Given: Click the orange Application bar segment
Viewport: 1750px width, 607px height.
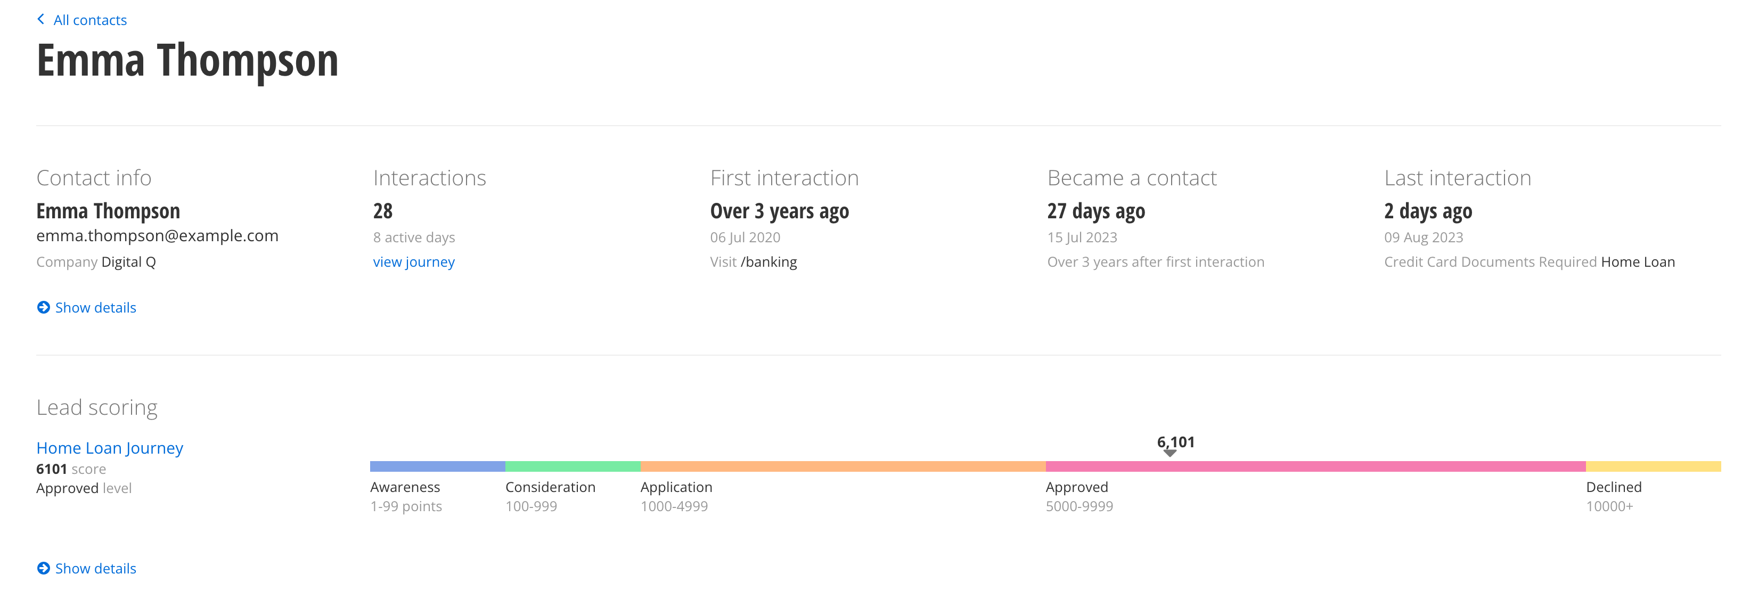Looking at the screenshot, I should tap(843, 466).
